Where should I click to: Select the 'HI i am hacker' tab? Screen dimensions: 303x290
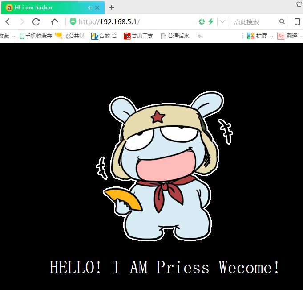click(53, 8)
